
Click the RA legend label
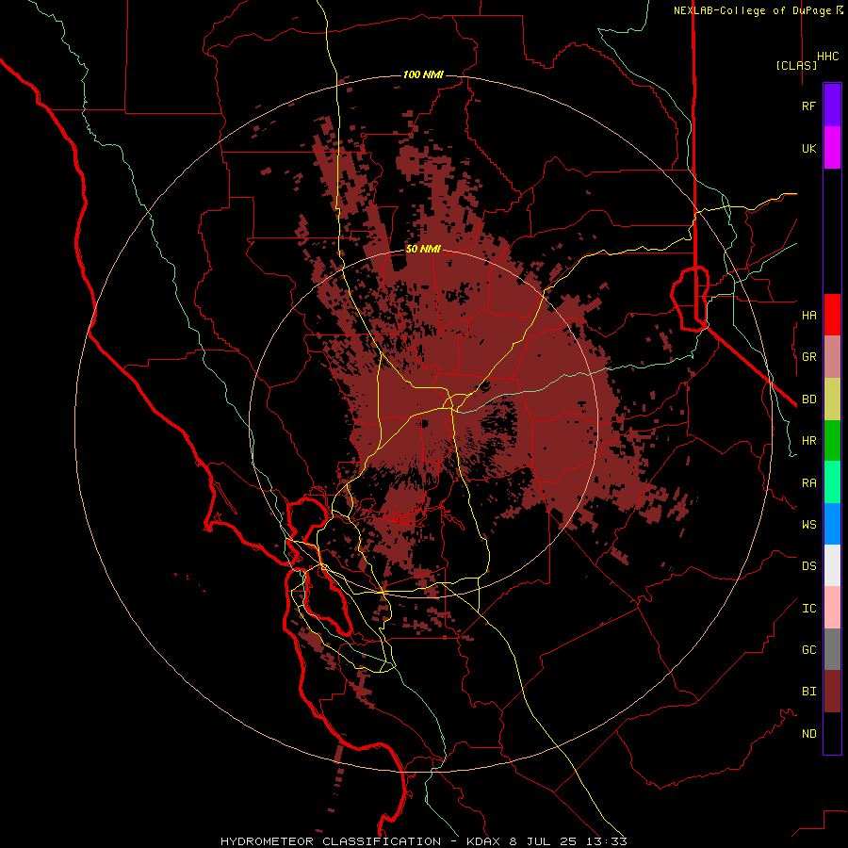click(x=809, y=483)
